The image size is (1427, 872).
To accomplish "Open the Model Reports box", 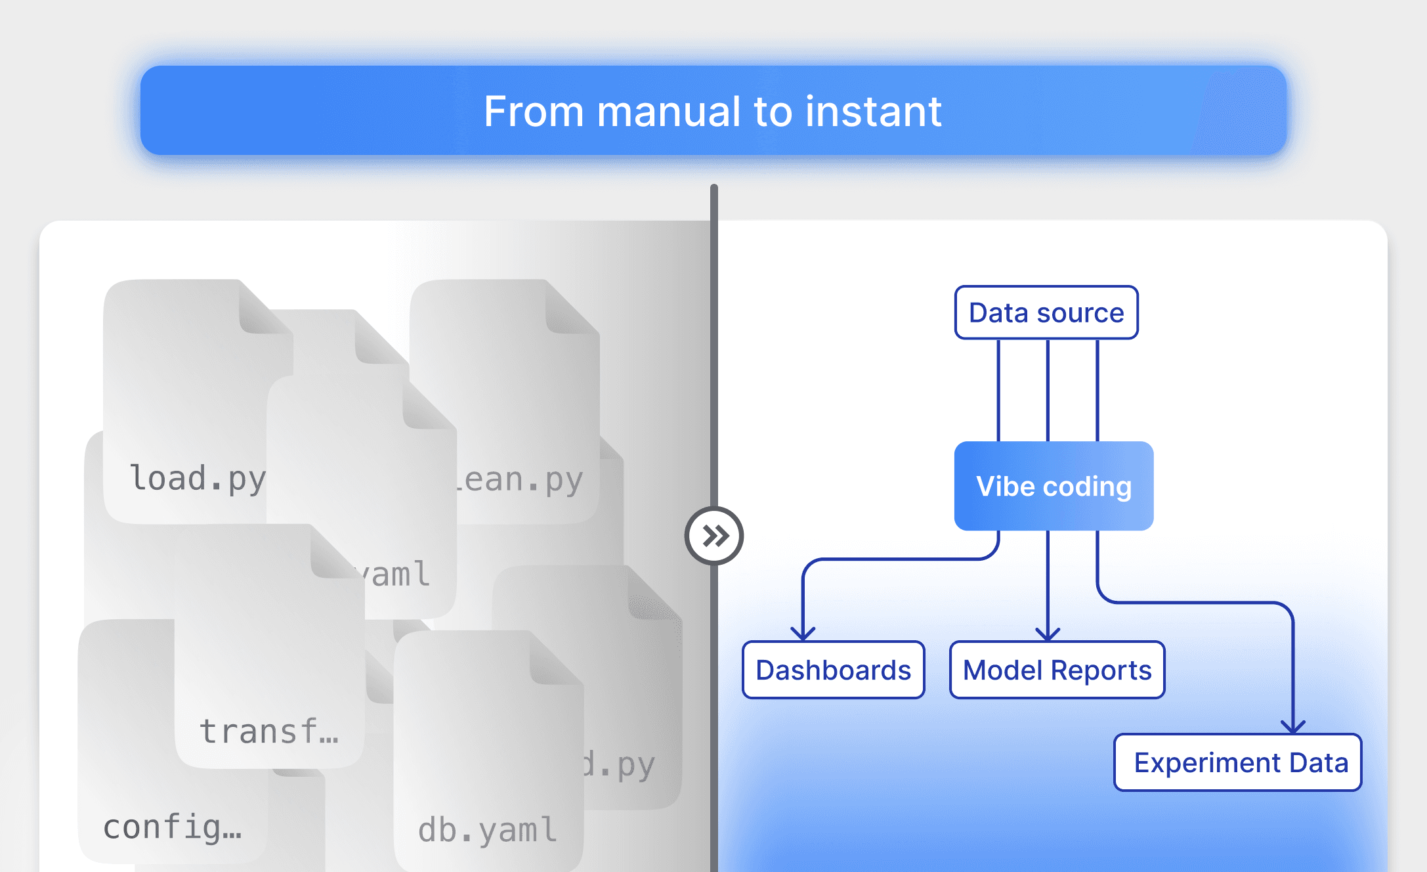I will [x=1057, y=670].
